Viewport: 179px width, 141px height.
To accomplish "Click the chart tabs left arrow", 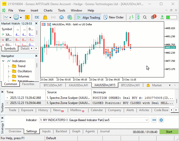I will pos(170,85).
